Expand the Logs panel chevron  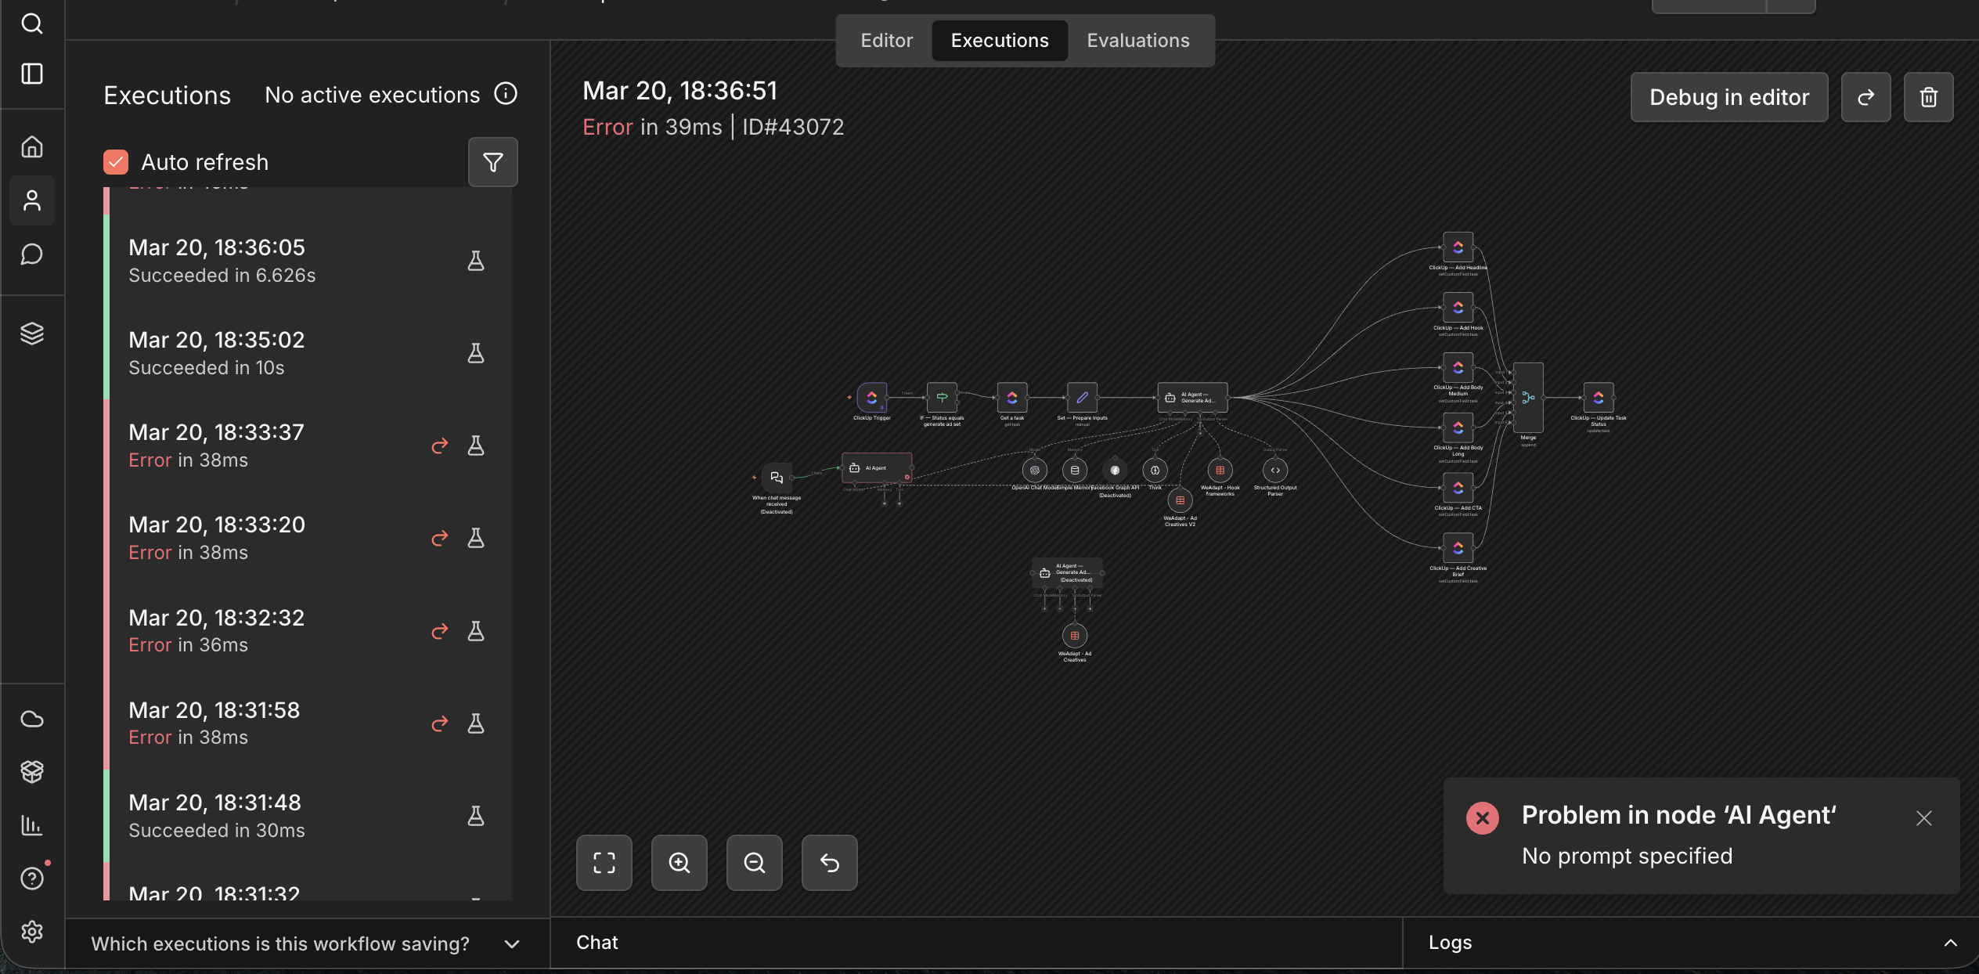coord(1950,943)
